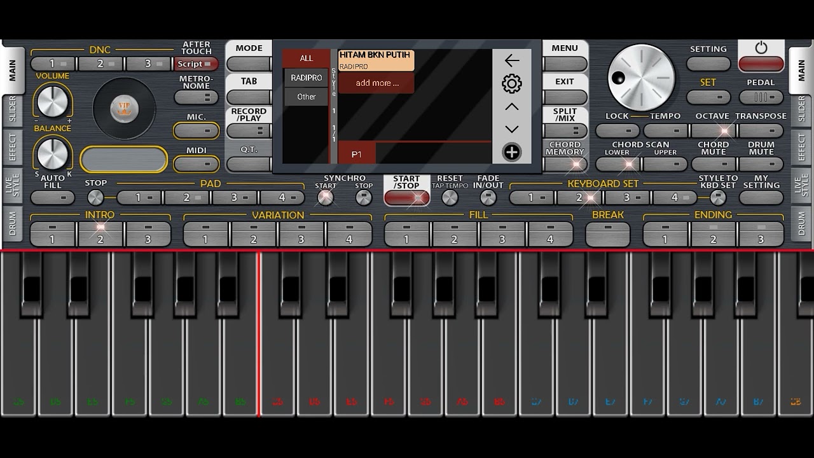814x458 pixels.
Task: Select the ALL category tab
Action: (x=307, y=58)
